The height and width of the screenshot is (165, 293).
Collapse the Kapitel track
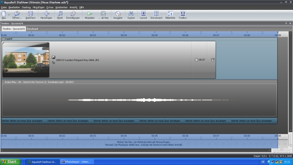[3, 39]
